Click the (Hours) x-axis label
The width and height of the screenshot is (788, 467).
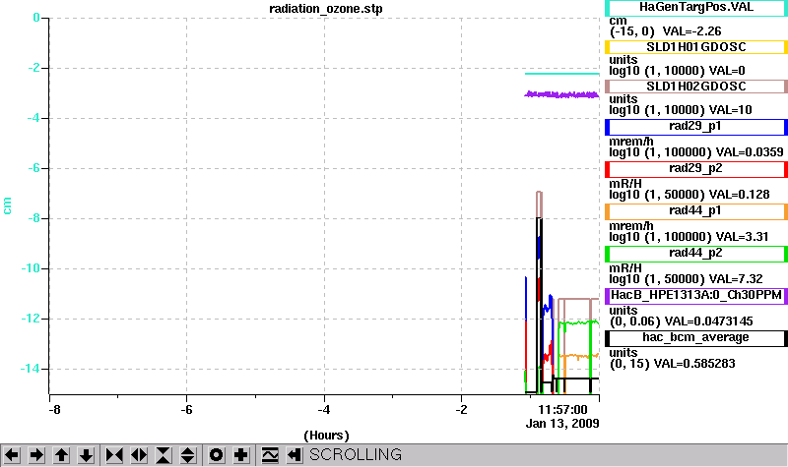[x=326, y=435]
